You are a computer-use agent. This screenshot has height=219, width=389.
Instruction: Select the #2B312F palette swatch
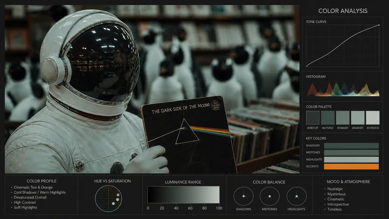coord(313,118)
